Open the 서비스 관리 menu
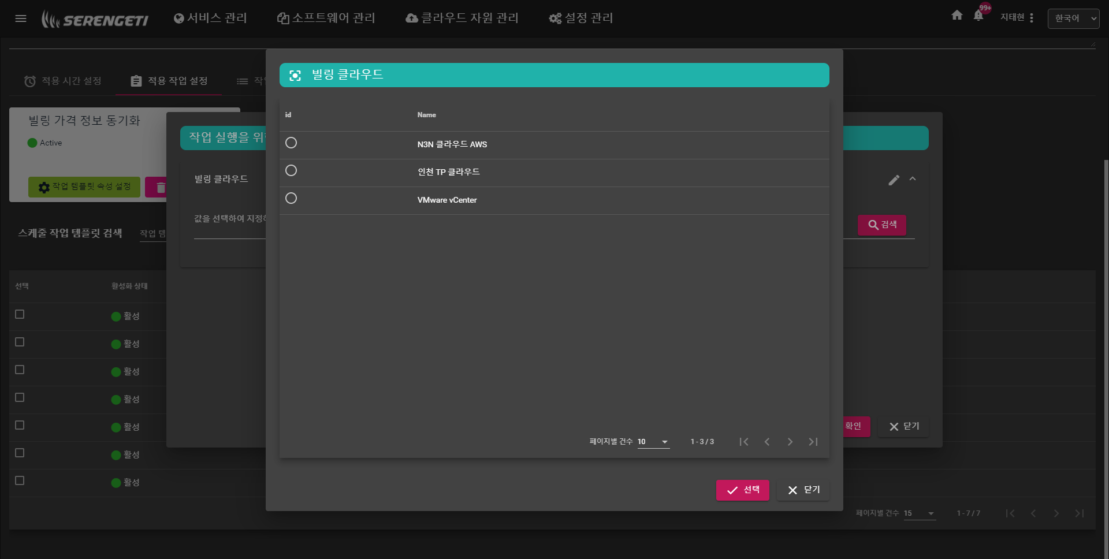 (210, 18)
